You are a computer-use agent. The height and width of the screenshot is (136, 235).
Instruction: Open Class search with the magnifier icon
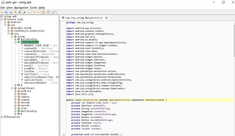click(29, 12)
